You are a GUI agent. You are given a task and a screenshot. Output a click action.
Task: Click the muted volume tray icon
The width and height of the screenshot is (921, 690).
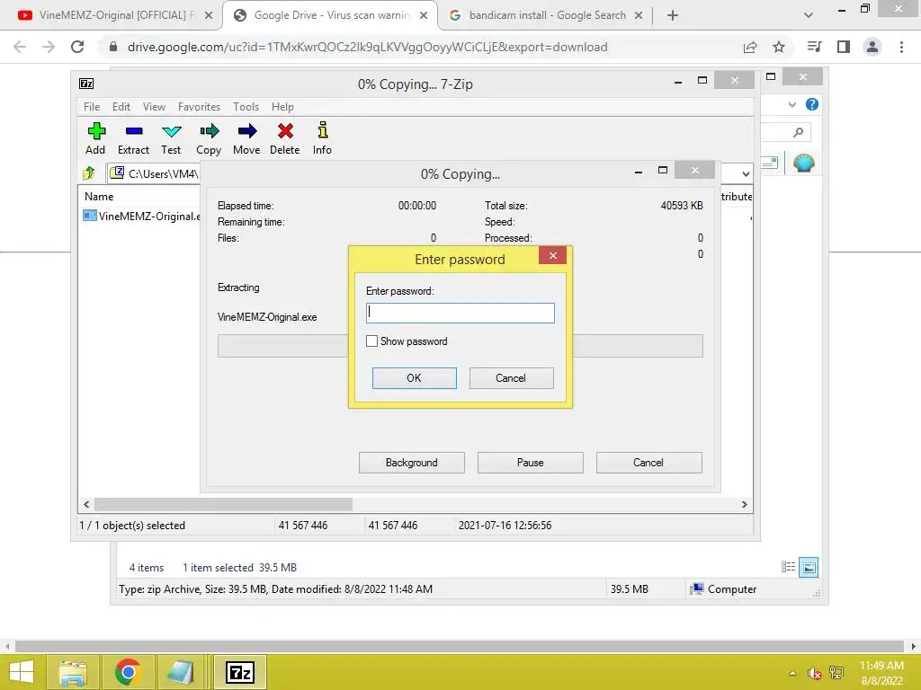(814, 673)
